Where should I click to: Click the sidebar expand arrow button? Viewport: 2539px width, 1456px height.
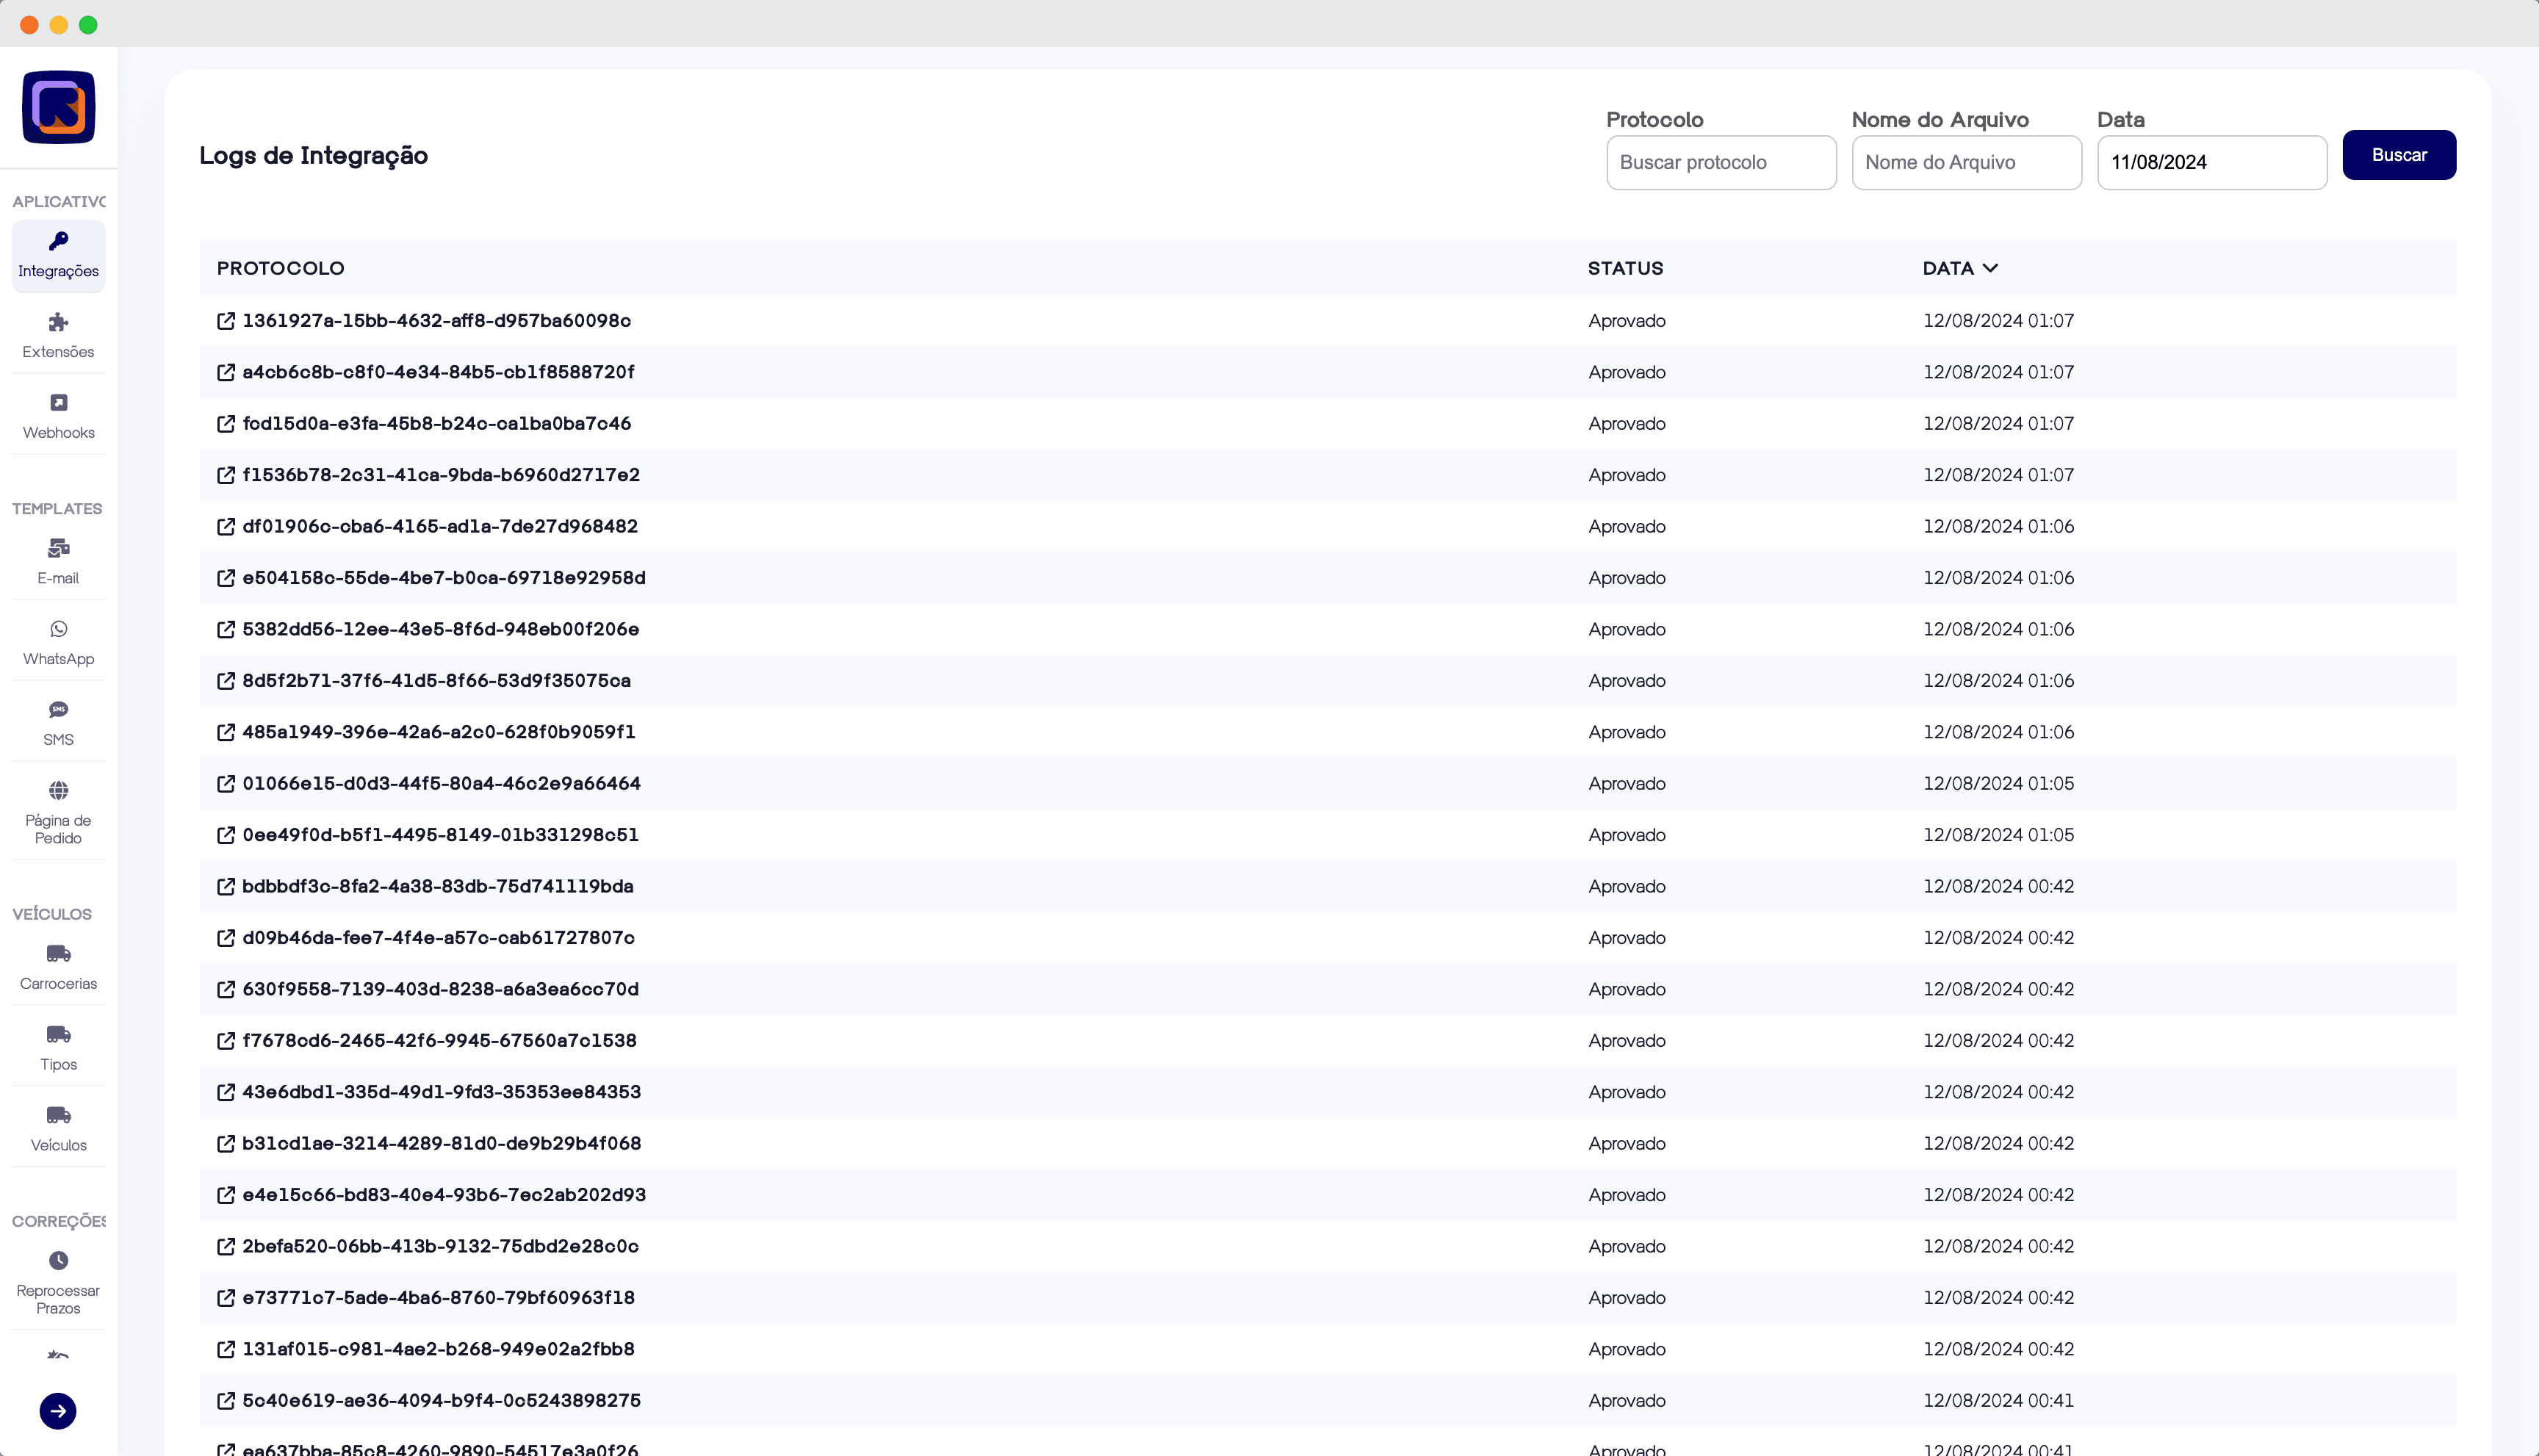[x=58, y=1410]
